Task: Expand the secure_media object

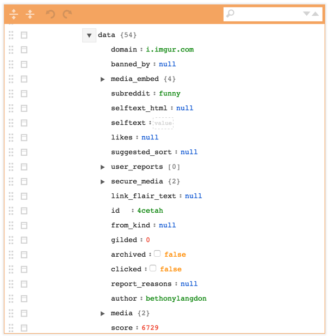Action: pyautogui.click(x=102, y=182)
